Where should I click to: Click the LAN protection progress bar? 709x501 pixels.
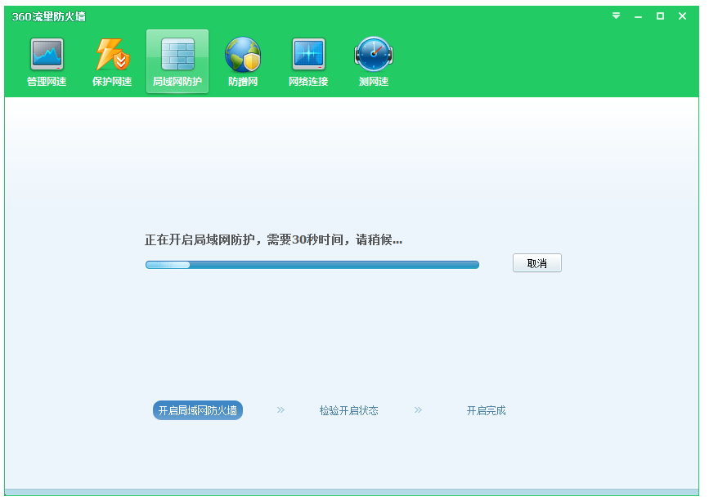click(312, 265)
